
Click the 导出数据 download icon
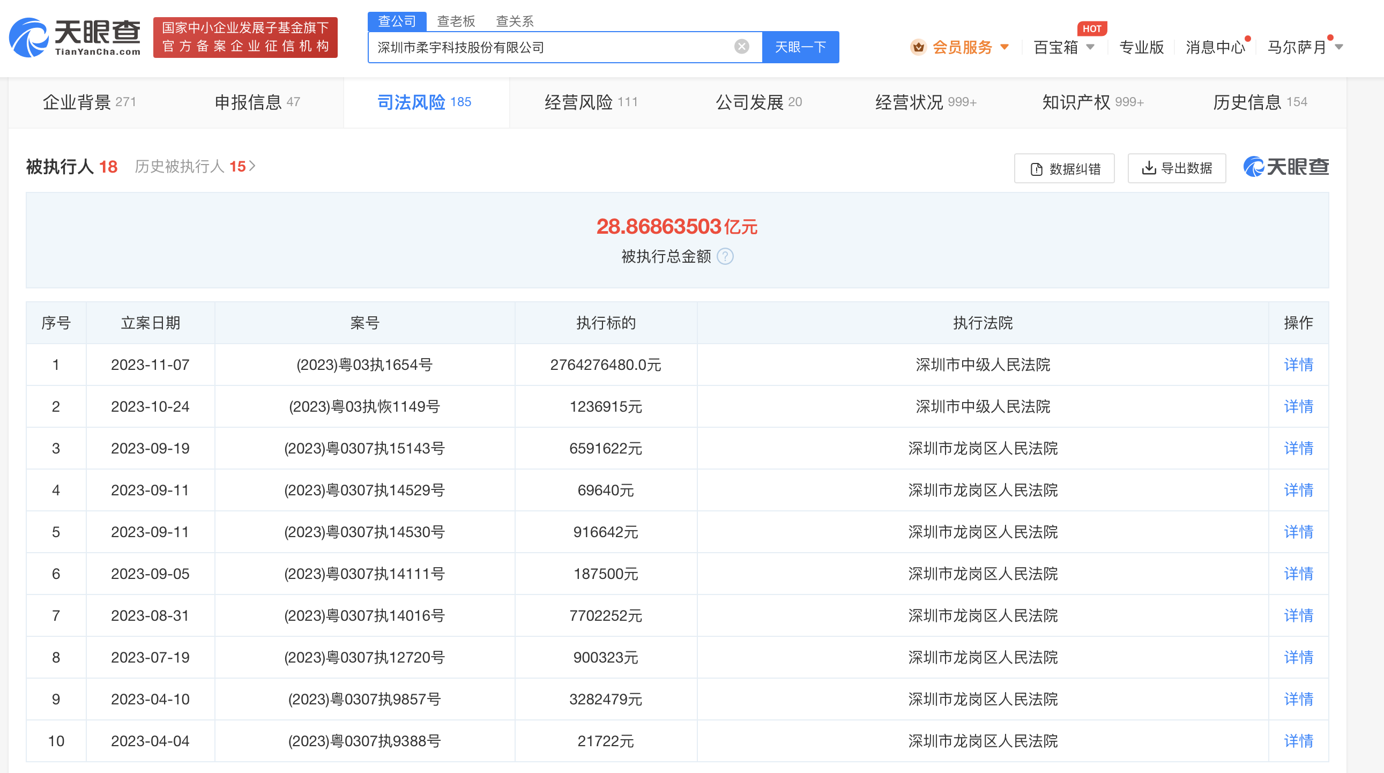coord(1149,168)
